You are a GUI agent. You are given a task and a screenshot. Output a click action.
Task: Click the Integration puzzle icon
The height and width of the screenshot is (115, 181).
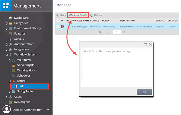11,50
